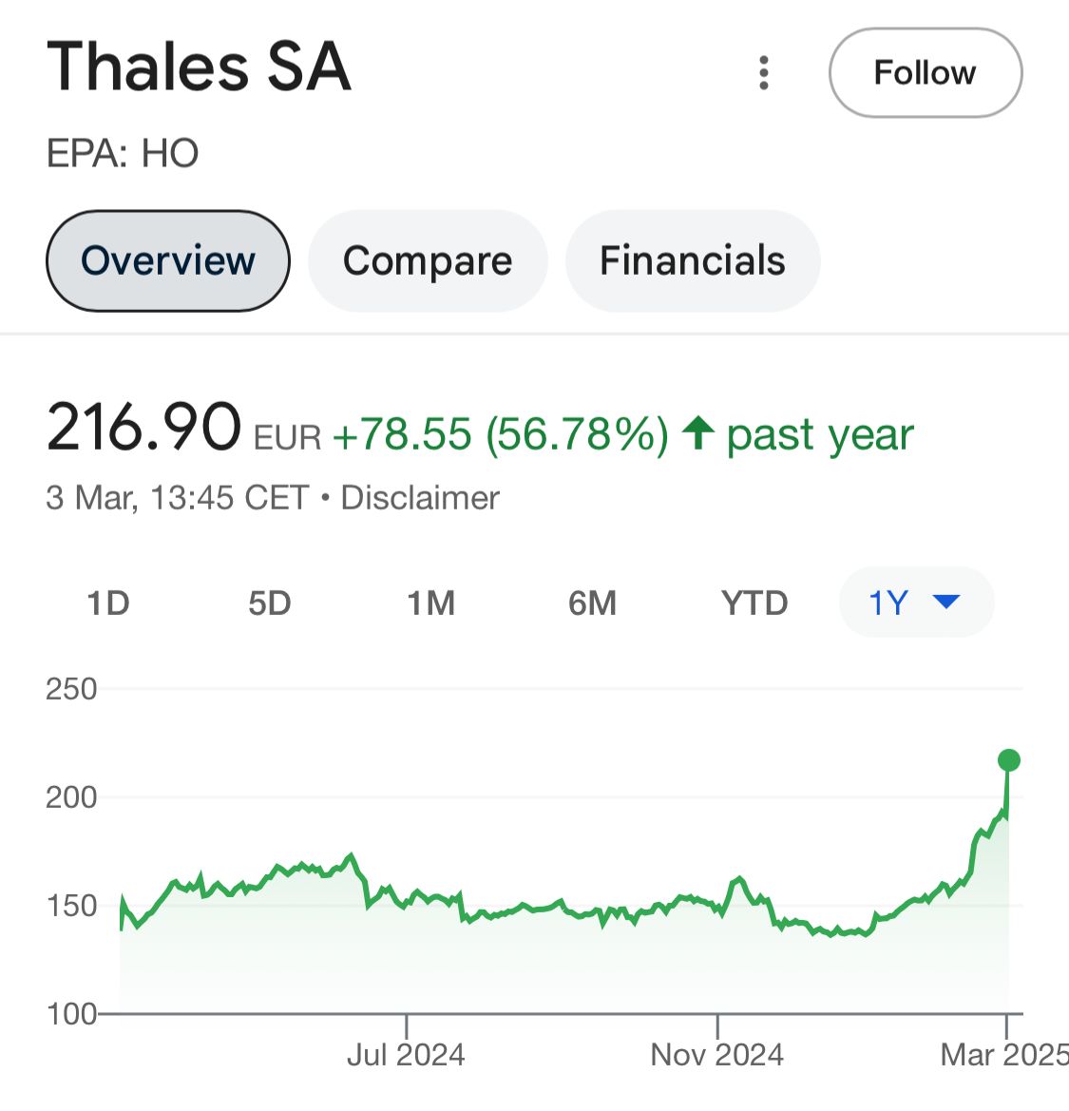Viewport: 1069px width, 1111px height.
Task: Expand the 1Y range dropdown arrow
Action: tap(946, 602)
